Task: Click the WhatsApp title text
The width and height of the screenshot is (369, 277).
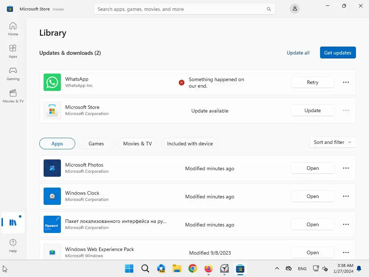Action: pyautogui.click(x=77, y=79)
